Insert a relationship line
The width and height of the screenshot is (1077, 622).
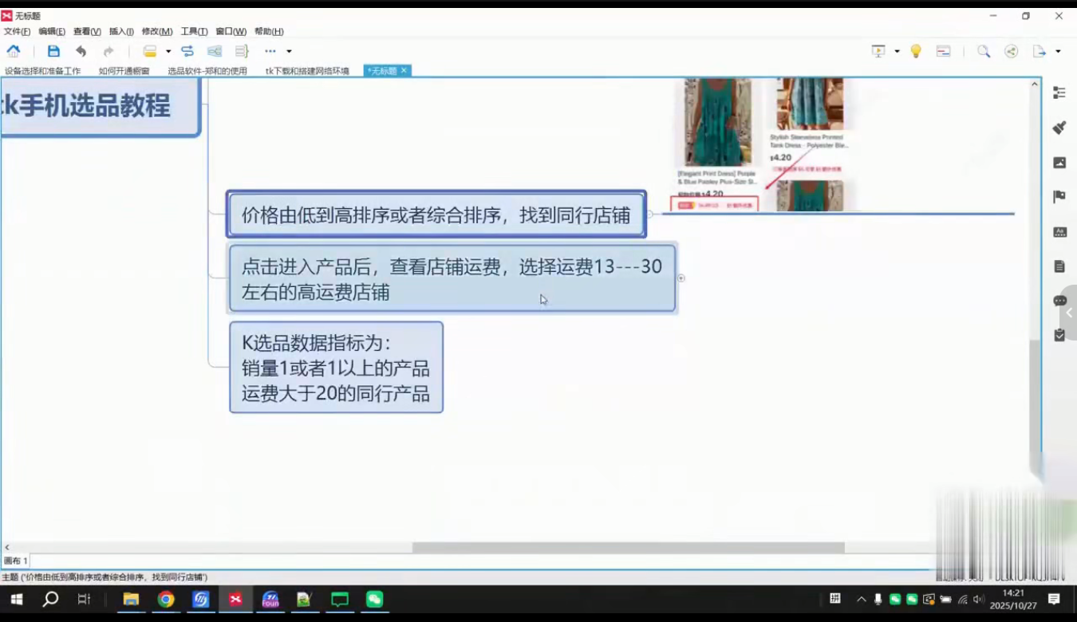pyautogui.click(x=187, y=50)
